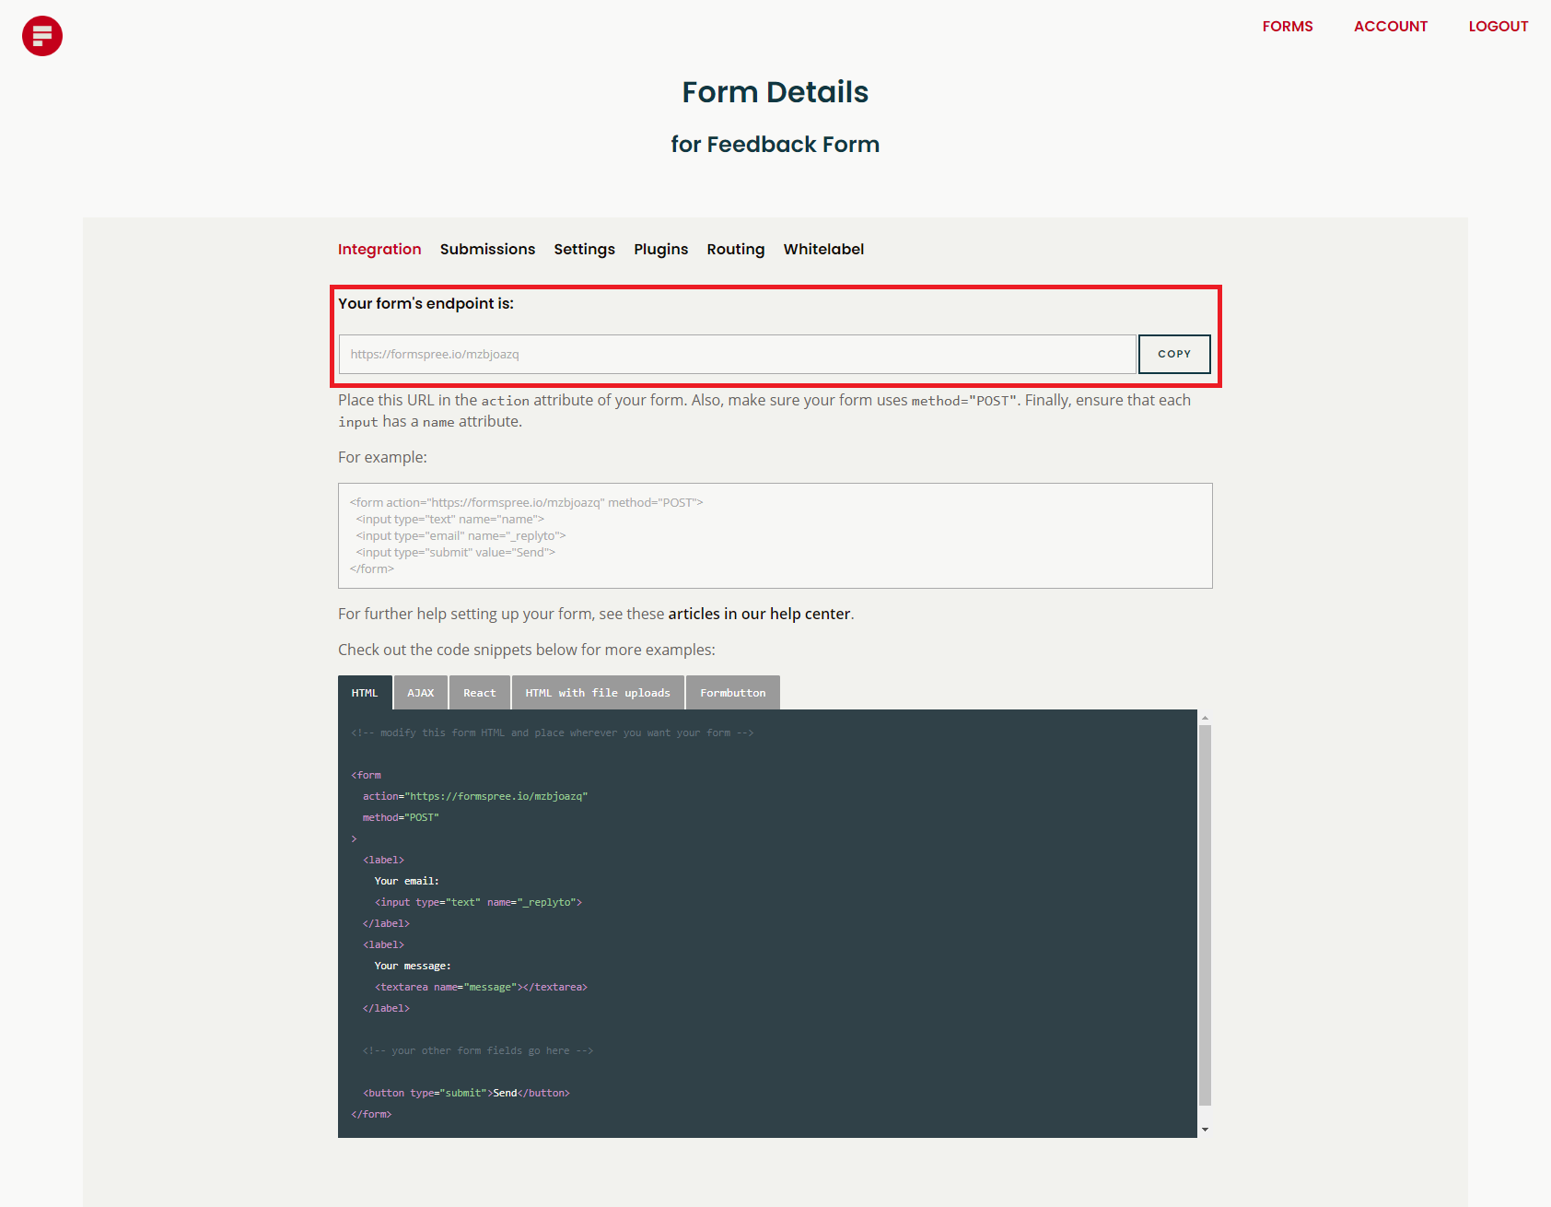The image size is (1551, 1207).
Task: Open the Settings tab
Action: click(584, 249)
